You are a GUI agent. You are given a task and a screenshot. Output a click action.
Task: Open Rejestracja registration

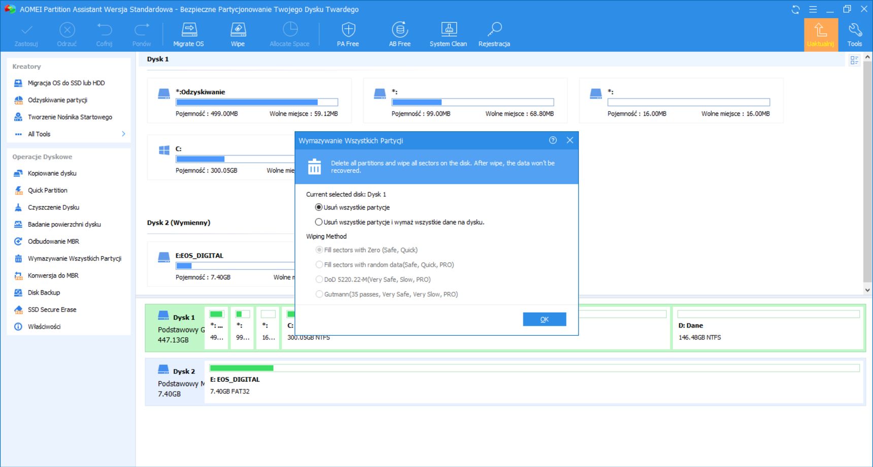pos(494,34)
